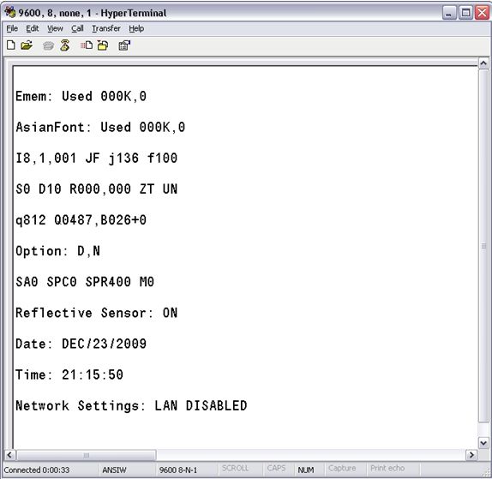Click the vertical scrollbar down arrow
The image size is (492, 479).
483,443
